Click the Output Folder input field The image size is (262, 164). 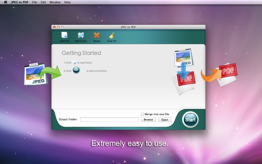pos(109,119)
